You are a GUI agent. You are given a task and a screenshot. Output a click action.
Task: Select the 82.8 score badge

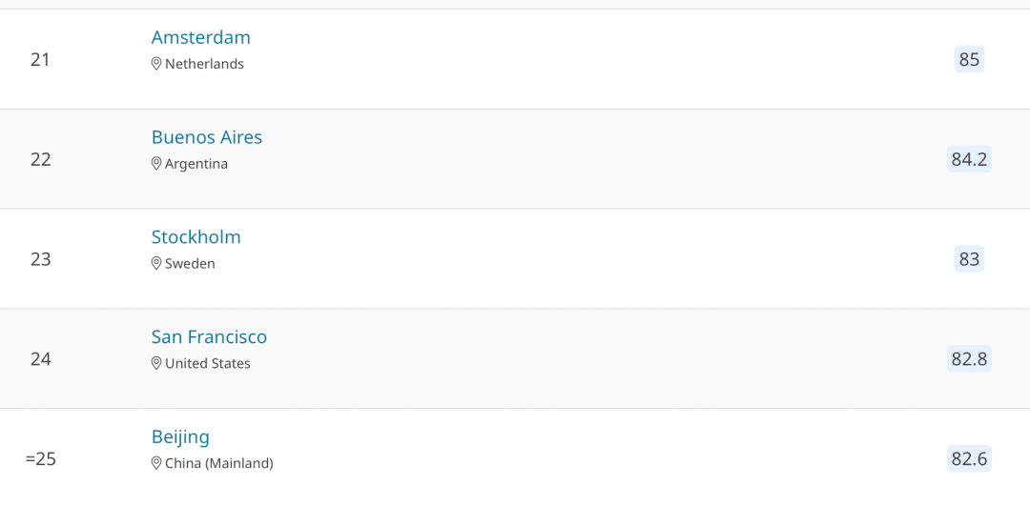(970, 358)
